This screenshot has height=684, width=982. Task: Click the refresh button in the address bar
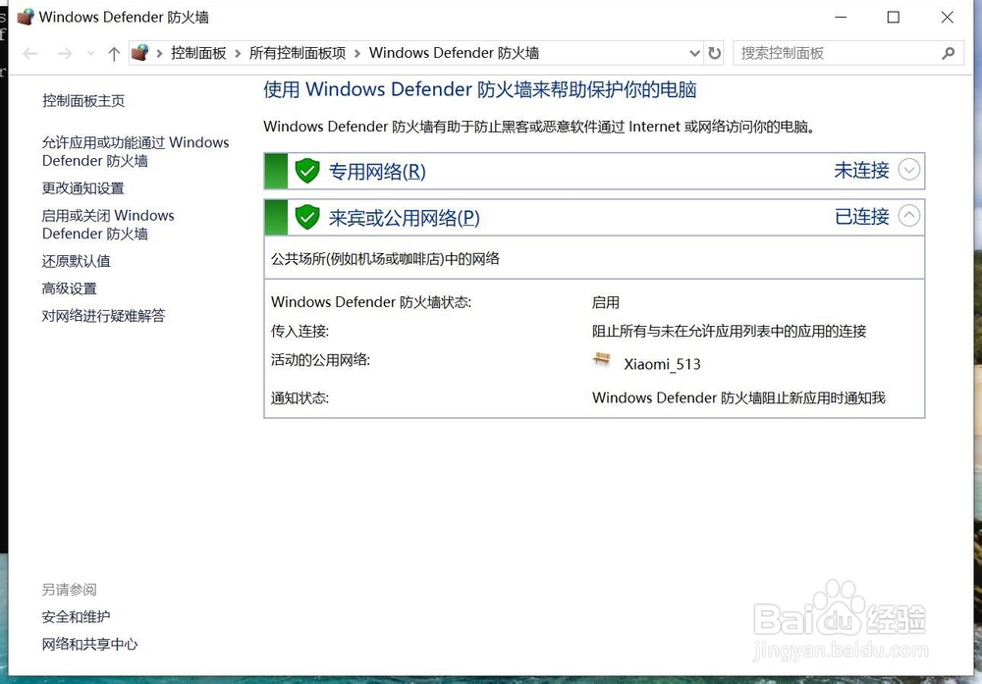click(715, 53)
